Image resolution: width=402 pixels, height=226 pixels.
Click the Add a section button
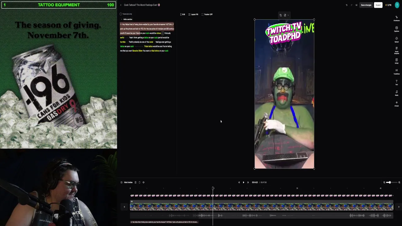[x=127, y=19]
